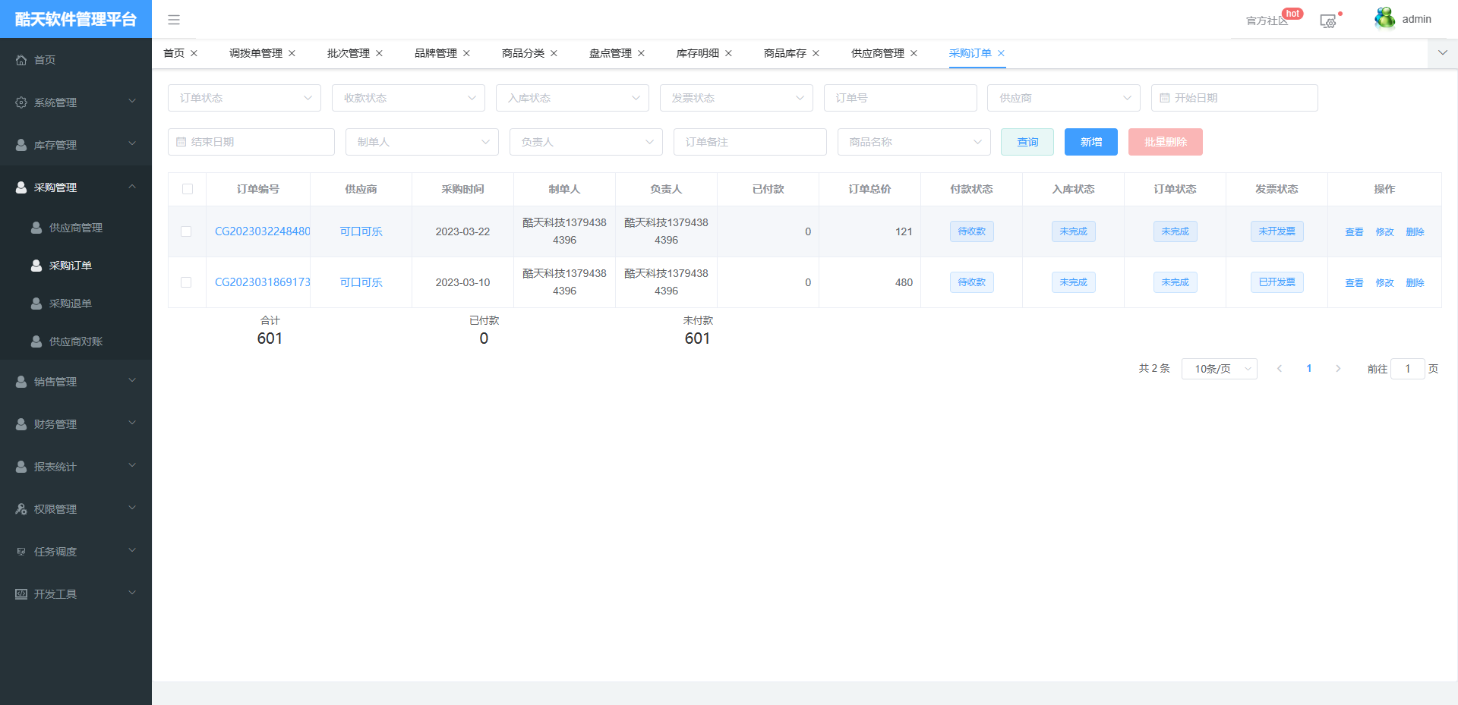Screen dimensions: 1458x705
Task: Open 采购退单 in the sidebar
Action: point(71,304)
